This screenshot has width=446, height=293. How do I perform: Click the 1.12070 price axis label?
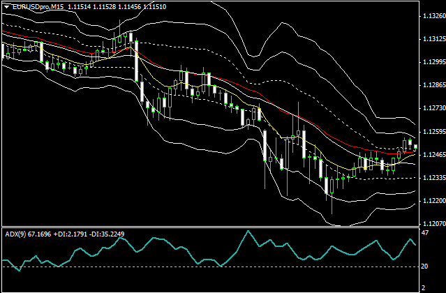point(433,224)
